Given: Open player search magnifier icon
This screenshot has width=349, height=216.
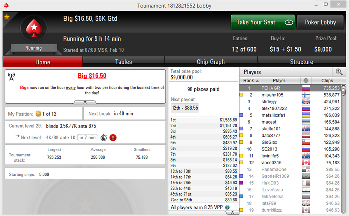Looking at the screenshot, I should 339,72.
